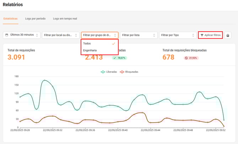Image resolution: width=238 pixels, height=144 pixels.
Task: Expand the Filtrar por Tipo dropdown
Action: [178, 35]
